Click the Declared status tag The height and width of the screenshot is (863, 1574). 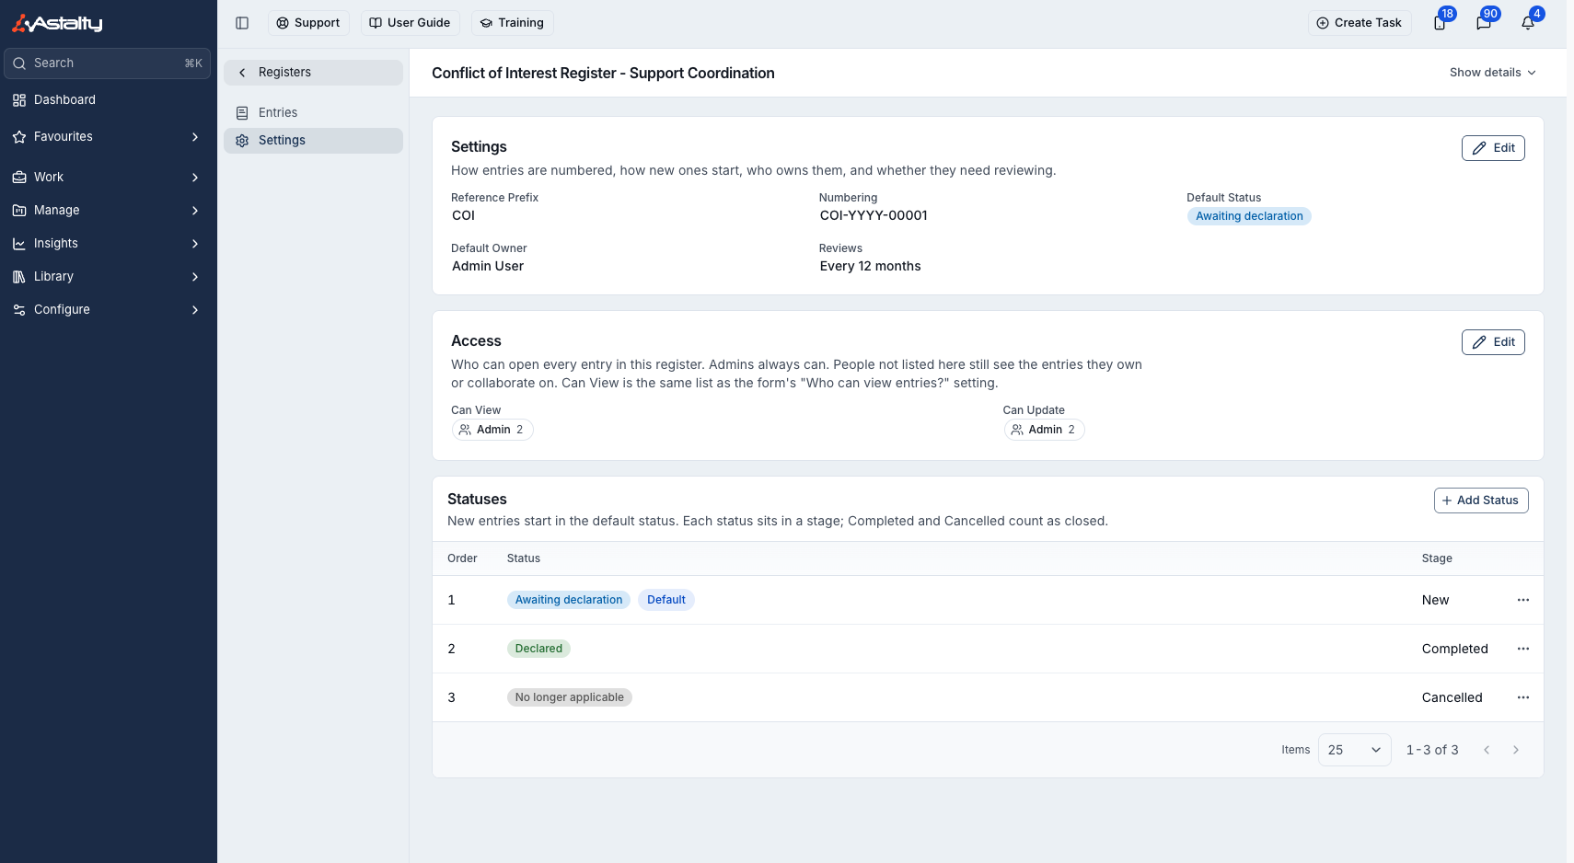538,649
